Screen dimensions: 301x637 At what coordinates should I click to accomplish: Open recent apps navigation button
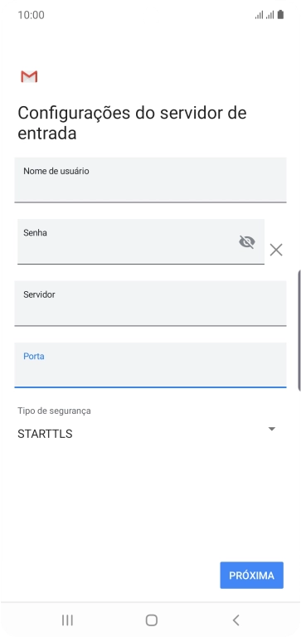pos(67,620)
